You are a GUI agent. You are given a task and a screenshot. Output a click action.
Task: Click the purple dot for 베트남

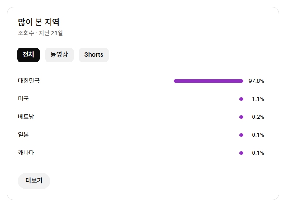[x=241, y=117]
